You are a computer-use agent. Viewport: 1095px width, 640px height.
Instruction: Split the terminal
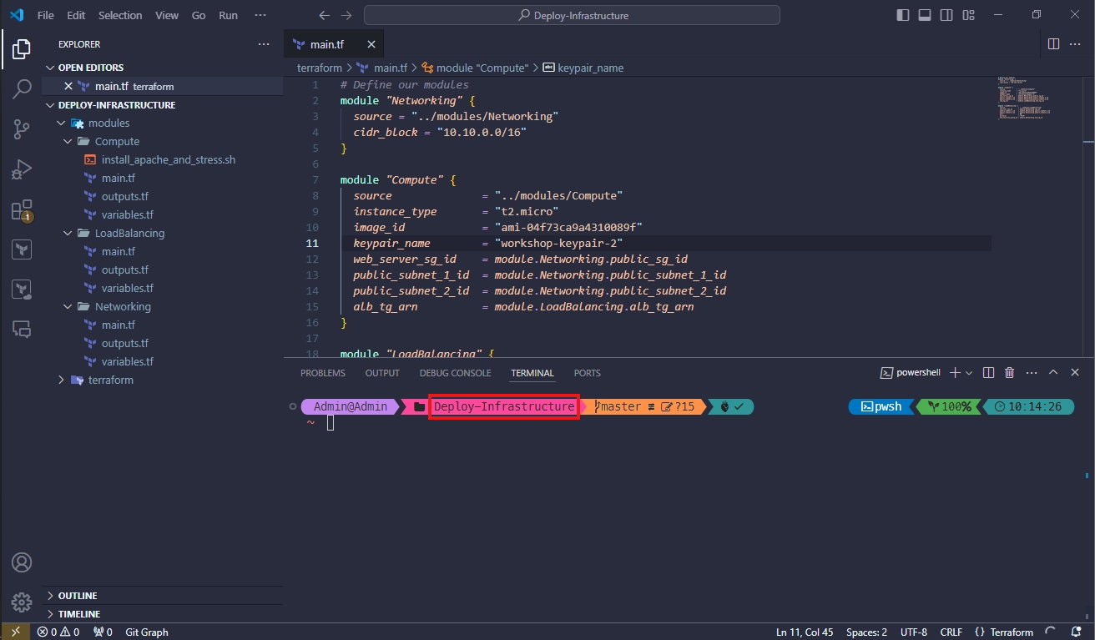(x=988, y=373)
